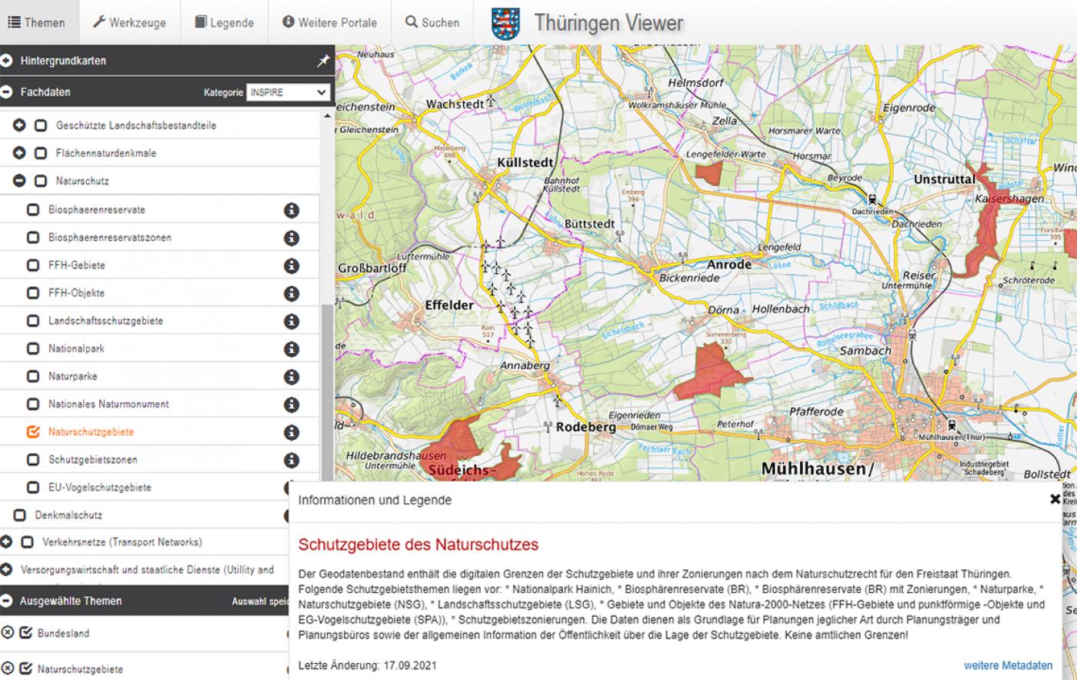Open info for Landschaftsschutzgebiete layer
Viewport: 1077px width, 680px height.
292,322
